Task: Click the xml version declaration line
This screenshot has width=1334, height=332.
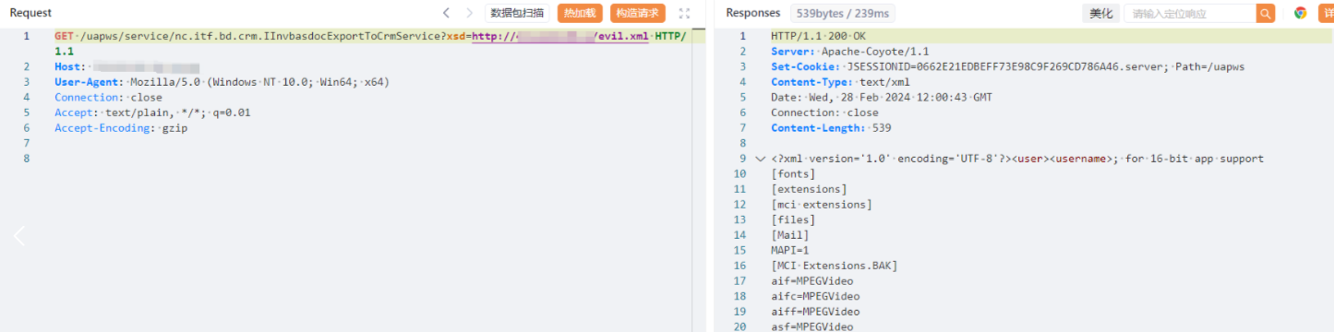Action: click(1017, 159)
